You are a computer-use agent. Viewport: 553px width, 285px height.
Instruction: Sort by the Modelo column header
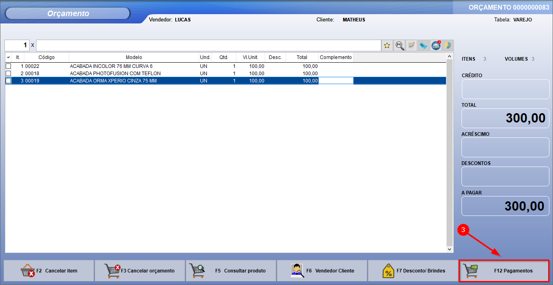pyautogui.click(x=134, y=57)
